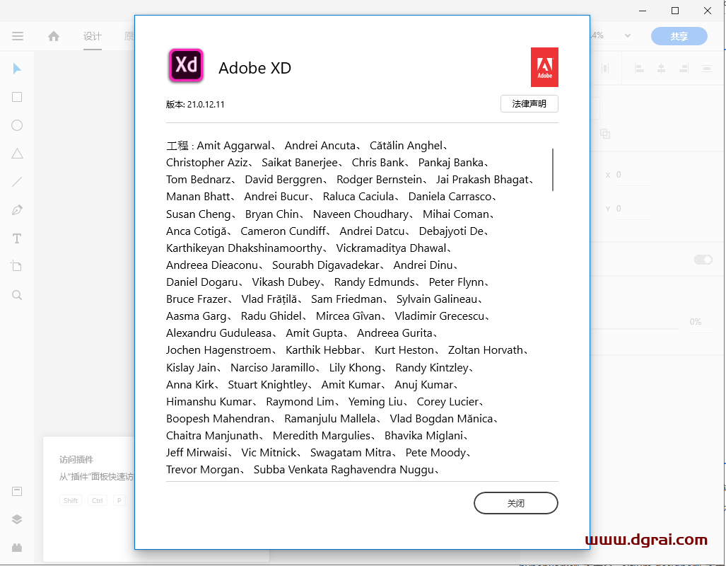Toggle the switch in the properties panel

click(703, 260)
